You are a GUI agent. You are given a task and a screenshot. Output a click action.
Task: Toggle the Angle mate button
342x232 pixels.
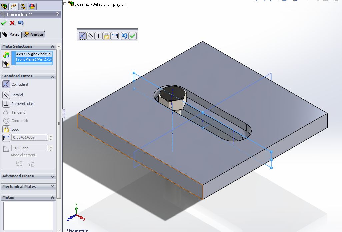(x=6, y=148)
